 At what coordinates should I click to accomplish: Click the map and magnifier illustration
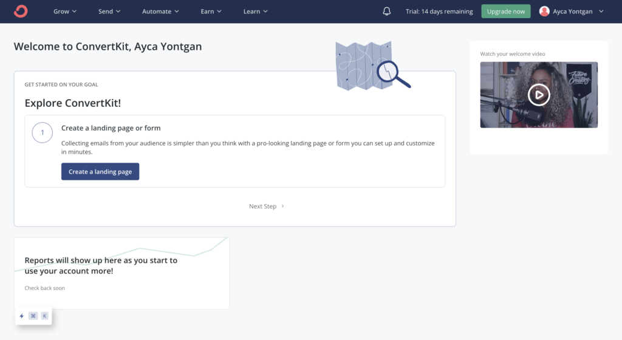point(373,66)
